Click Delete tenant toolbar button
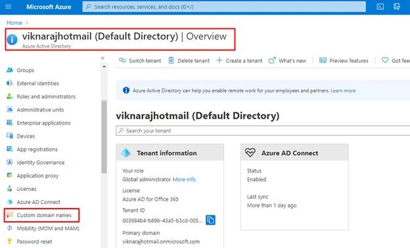This screenshot has height=248, width=410. [189, 60]
